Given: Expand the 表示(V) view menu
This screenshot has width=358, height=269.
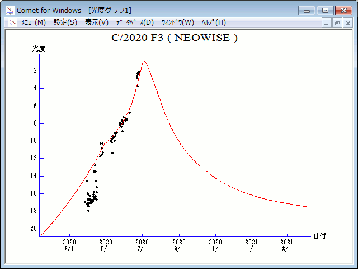Looking at the screenshot, I should (x=97, y=22).
